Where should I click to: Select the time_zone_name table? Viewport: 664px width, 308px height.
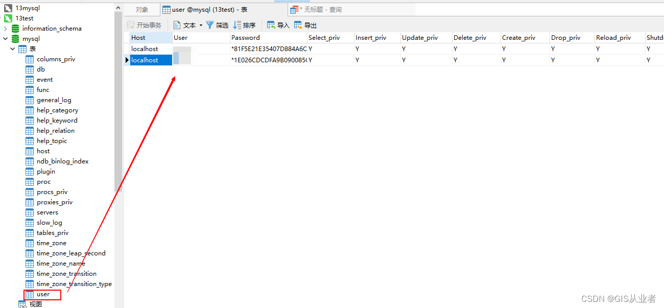click(x=61, y=264)
